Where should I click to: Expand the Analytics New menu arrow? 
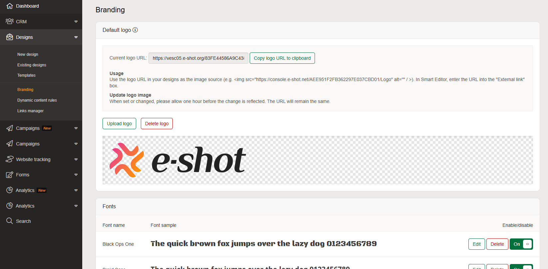click(76, 190)
